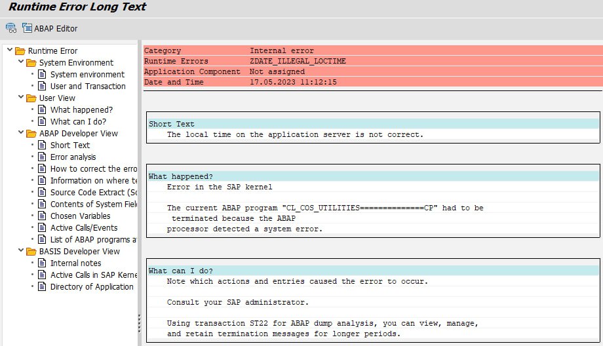Open Source Code Extract document icon

coord(43,192)
